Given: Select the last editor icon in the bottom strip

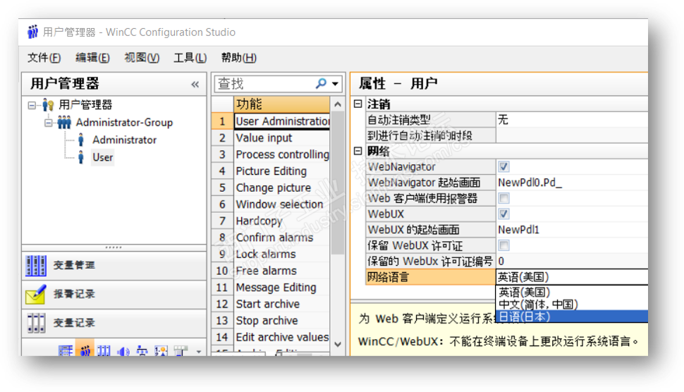Looking at the screenshot, I should pos(180,351).
